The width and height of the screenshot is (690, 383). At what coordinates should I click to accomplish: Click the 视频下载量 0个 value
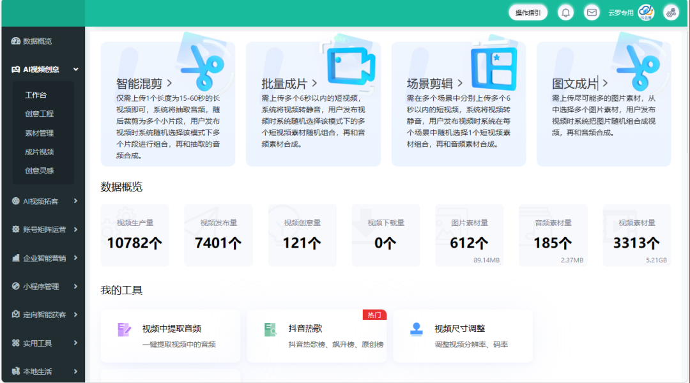click(x=385, y=243)
